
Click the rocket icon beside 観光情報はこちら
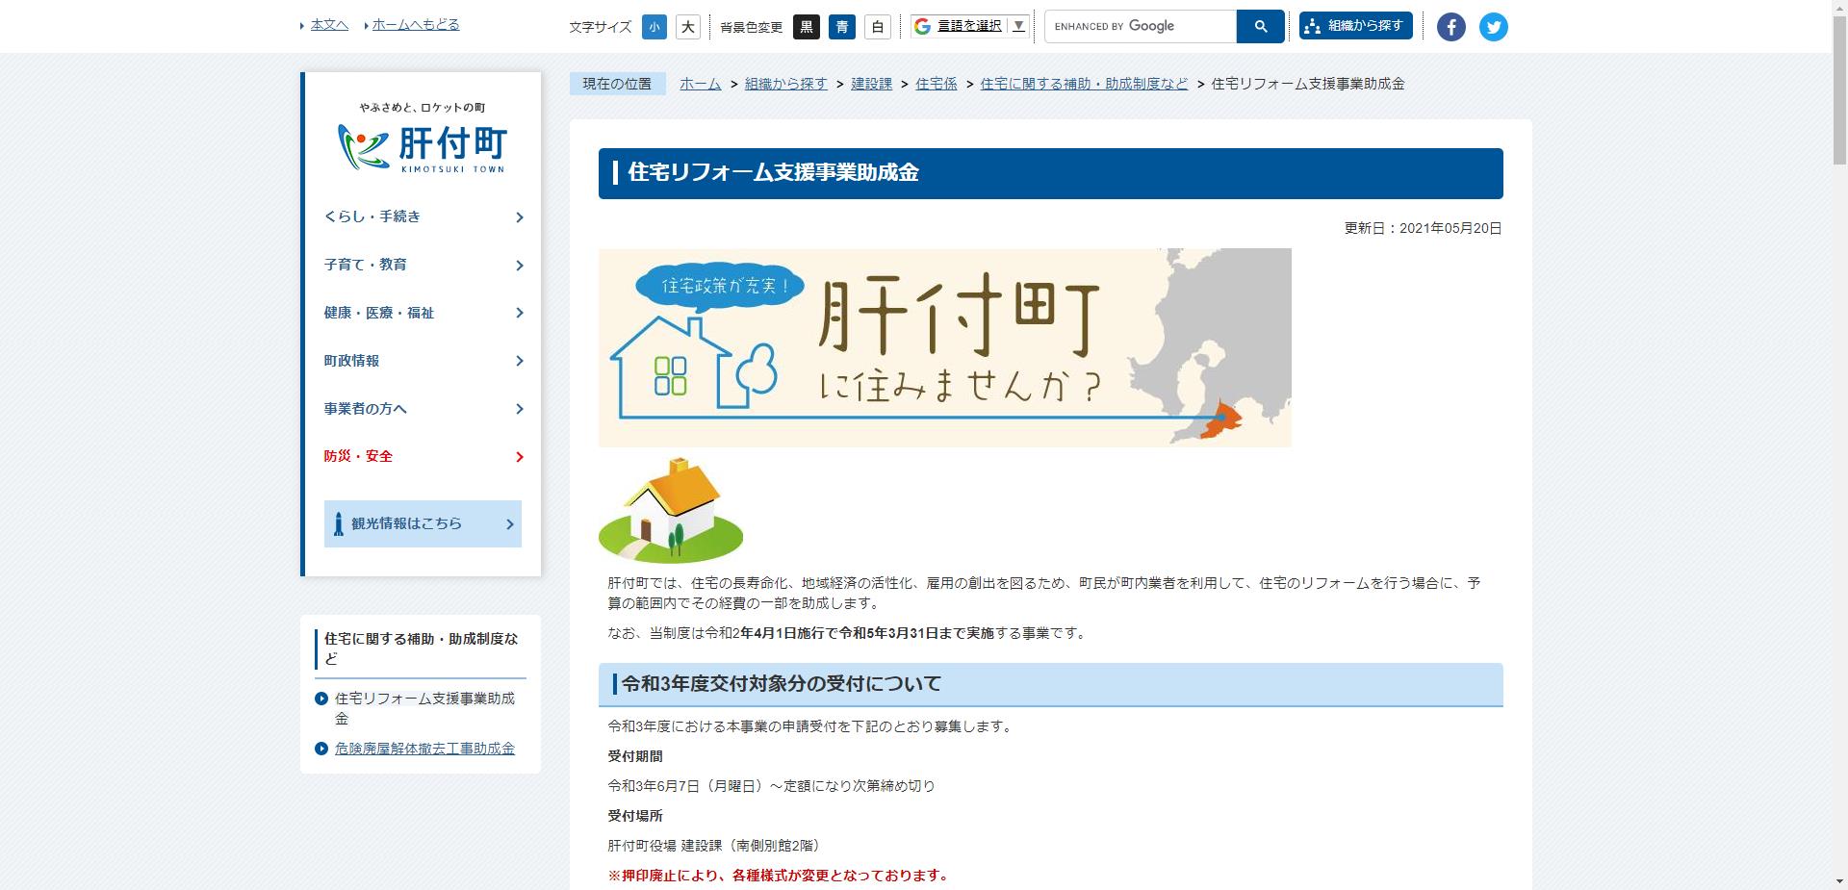[x=338, y=523]
